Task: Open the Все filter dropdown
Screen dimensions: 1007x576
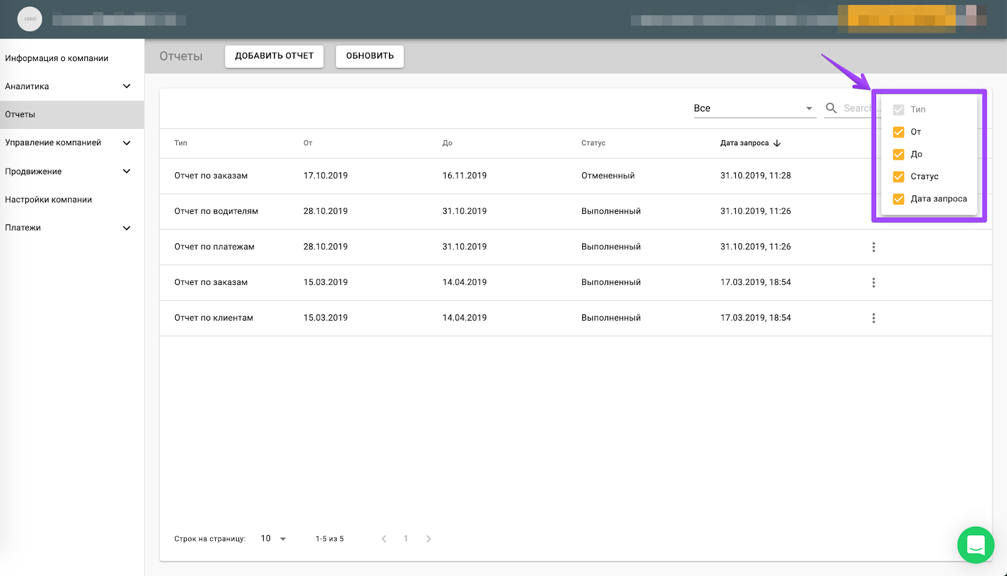Action: 755,108
